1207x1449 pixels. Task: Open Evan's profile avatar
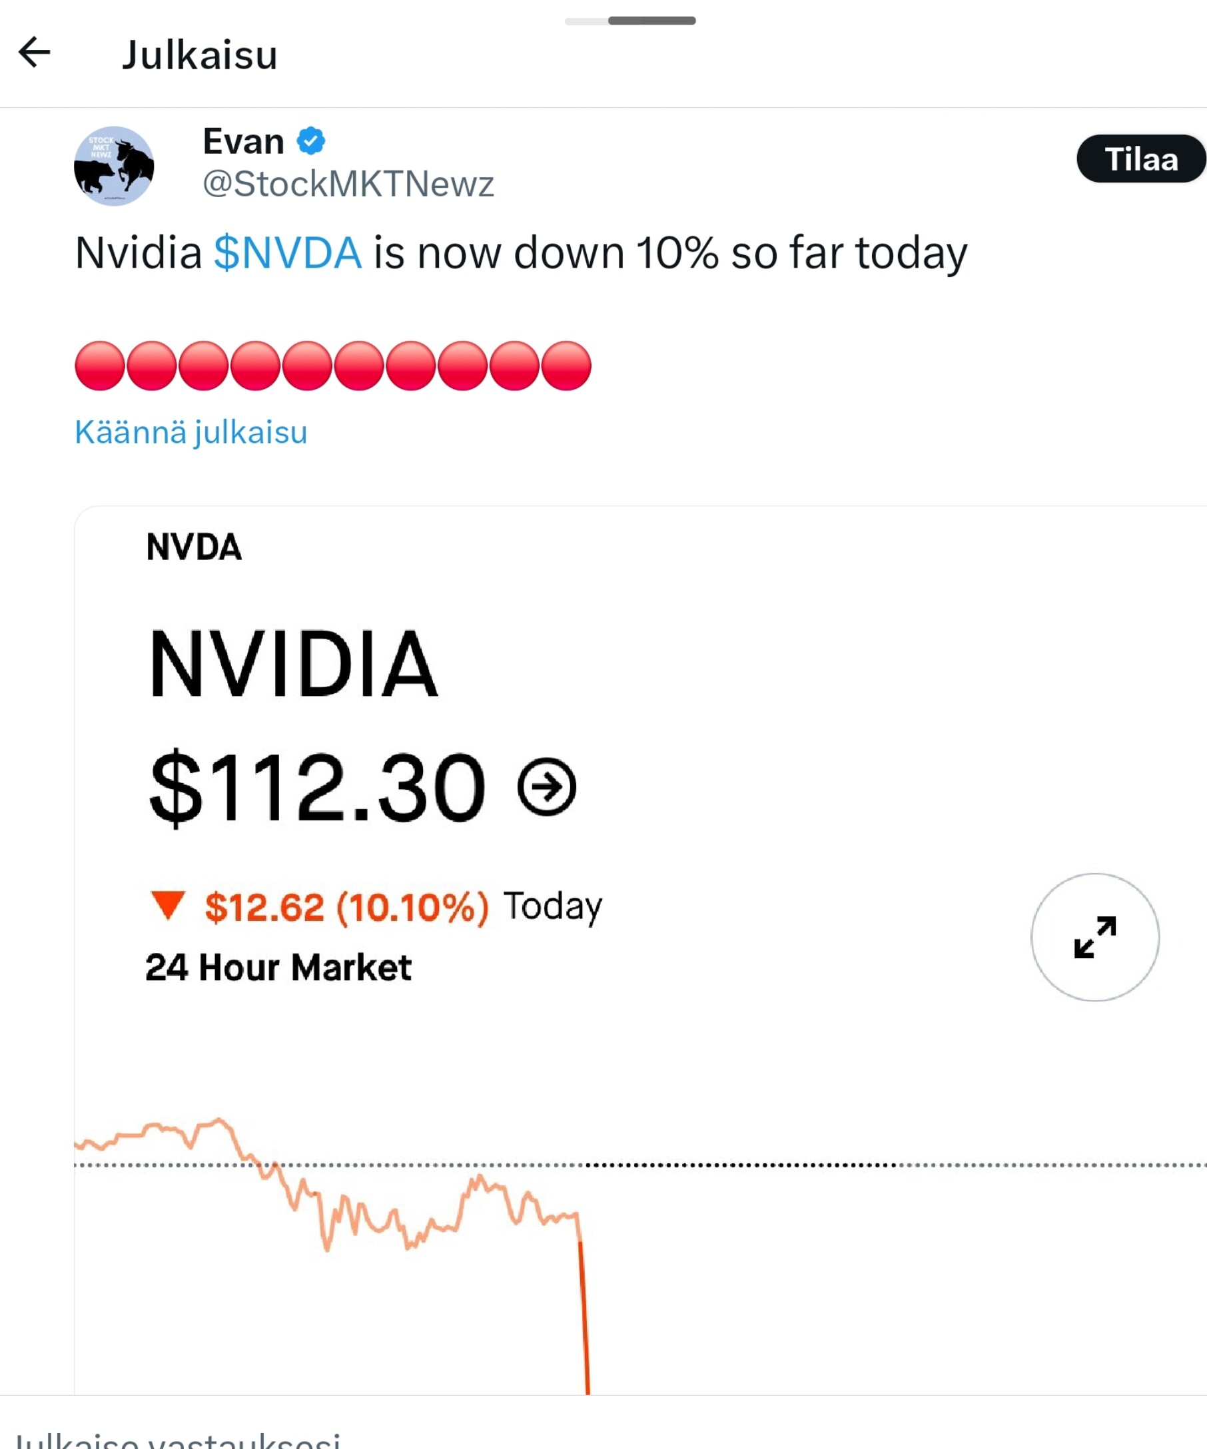114,166
